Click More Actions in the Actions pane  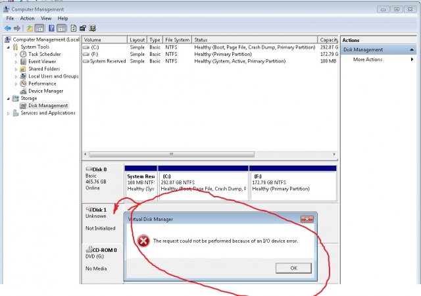point(368,60)
